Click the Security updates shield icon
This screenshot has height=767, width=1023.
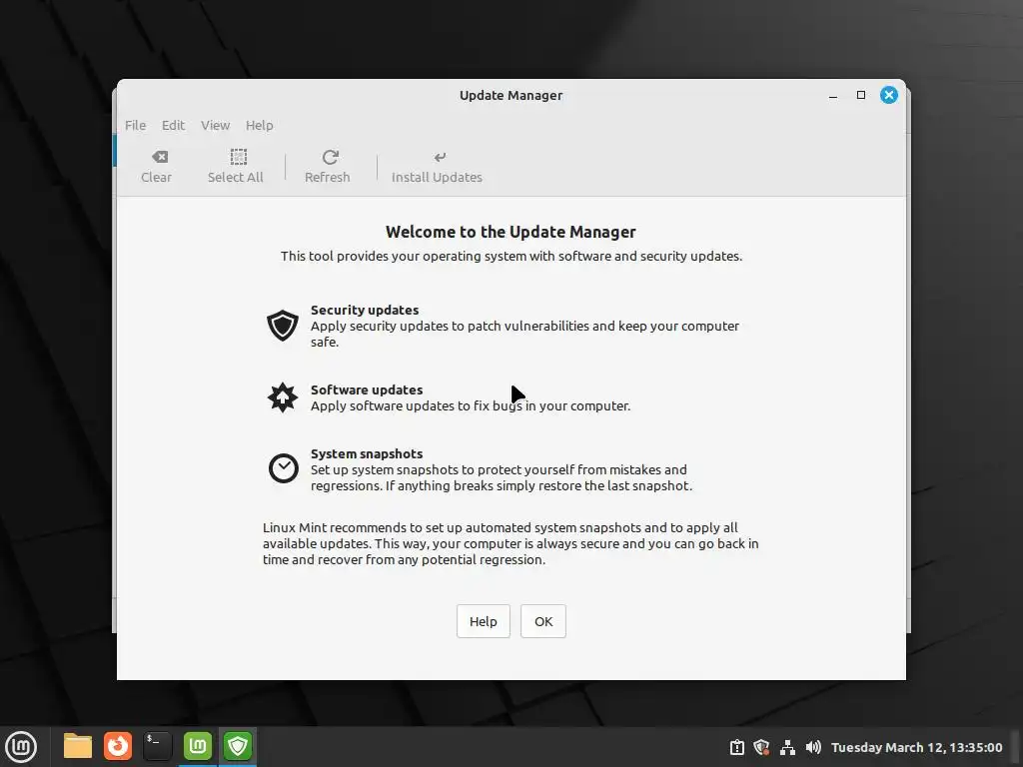coord(283,326)
